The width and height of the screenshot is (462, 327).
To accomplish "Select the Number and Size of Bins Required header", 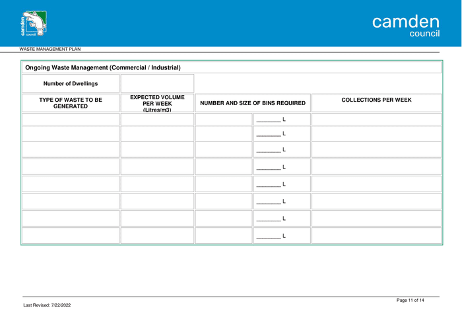I will [253, 103].
